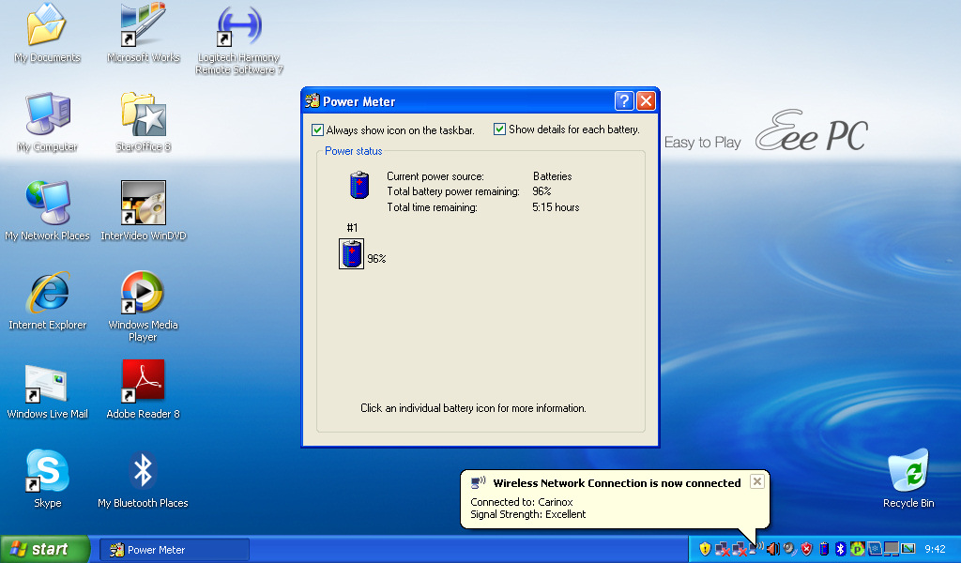Select the Internet Explorer desktop icon
Image resolution: width=961 pixels, height=563 pixels.
tap(47, 294)
